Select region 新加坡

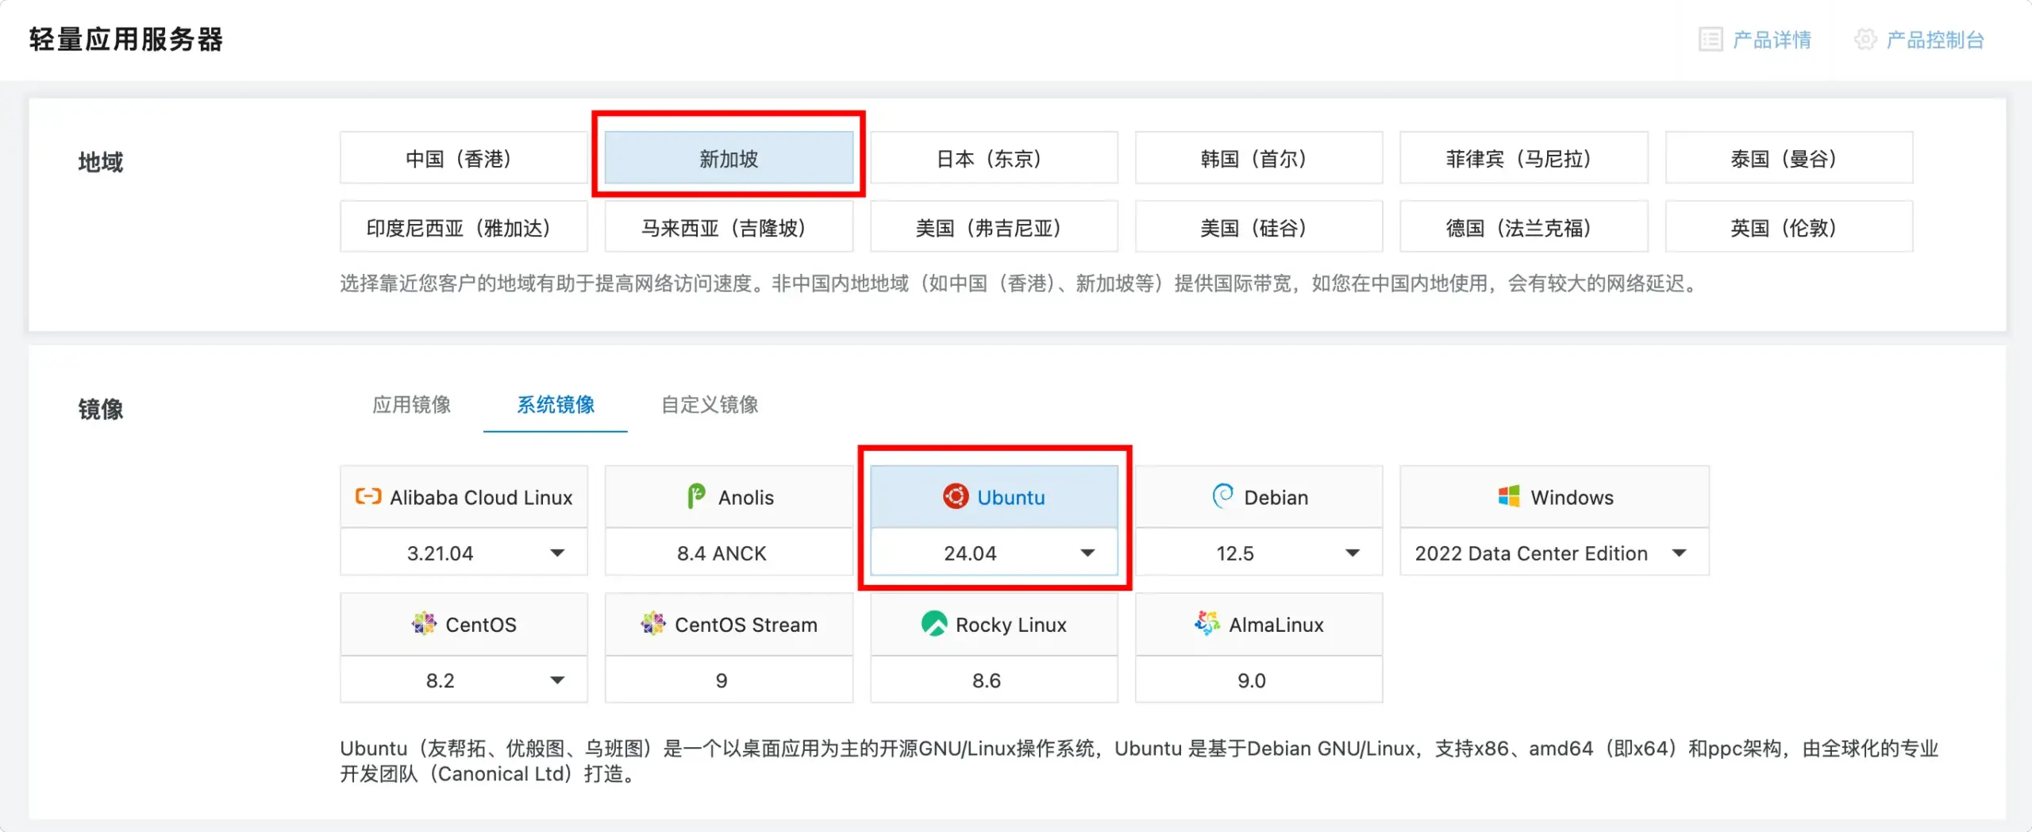[729, 158]
